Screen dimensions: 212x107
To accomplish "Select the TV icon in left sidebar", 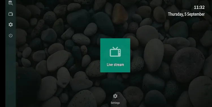I will pos(10,14).
